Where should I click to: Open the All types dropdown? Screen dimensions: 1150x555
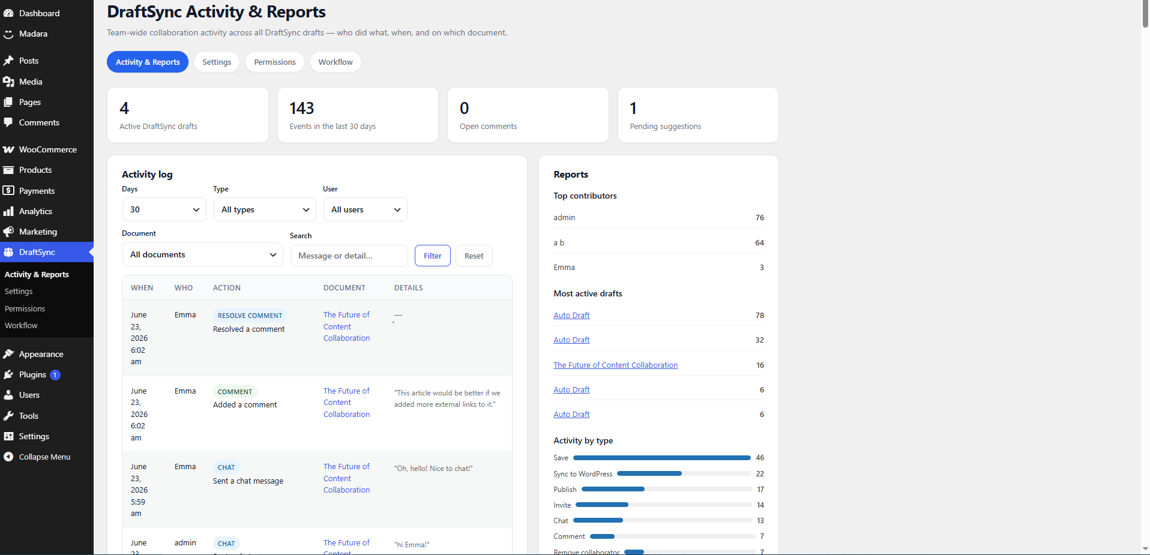click(265, 209)
